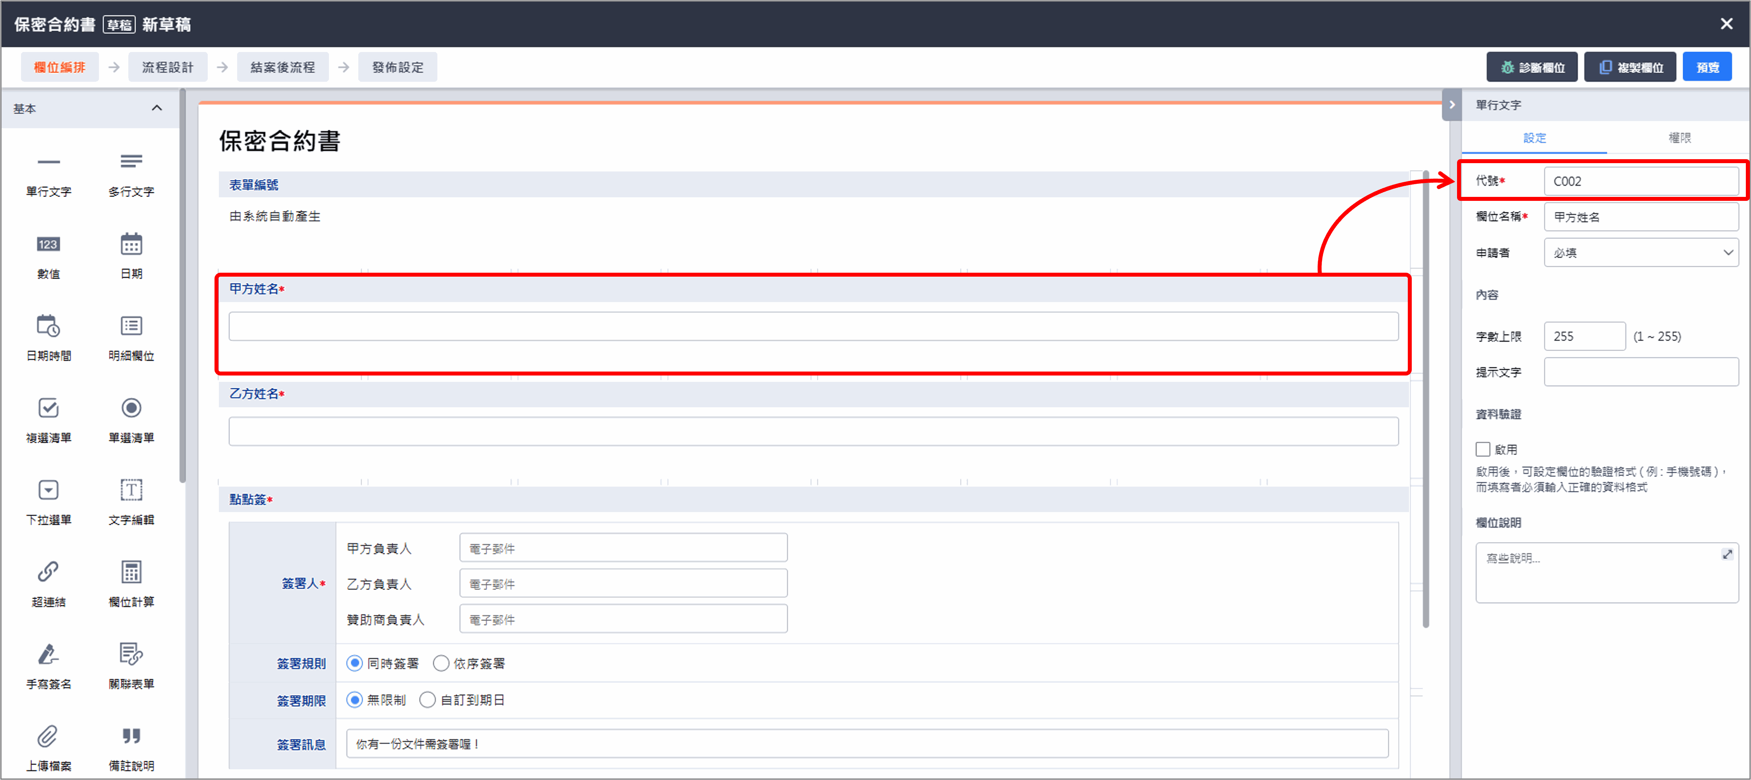Expand the 欄位說明 textarea resize icon
Image resolution: width=1751 pixels, height=780 pixels.
pyautogui.click(x=1727, y=555)
